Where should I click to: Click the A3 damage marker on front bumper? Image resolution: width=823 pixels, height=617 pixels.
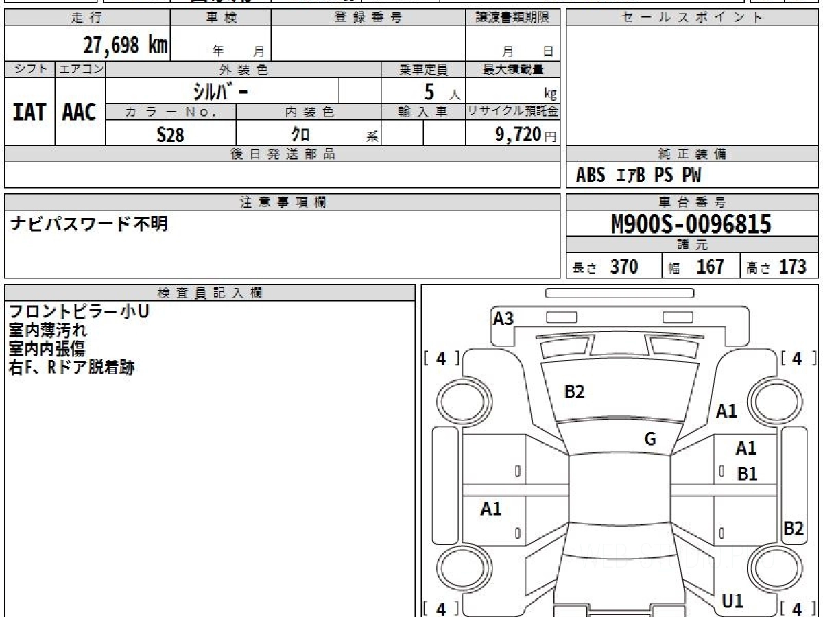click(503, 318)
